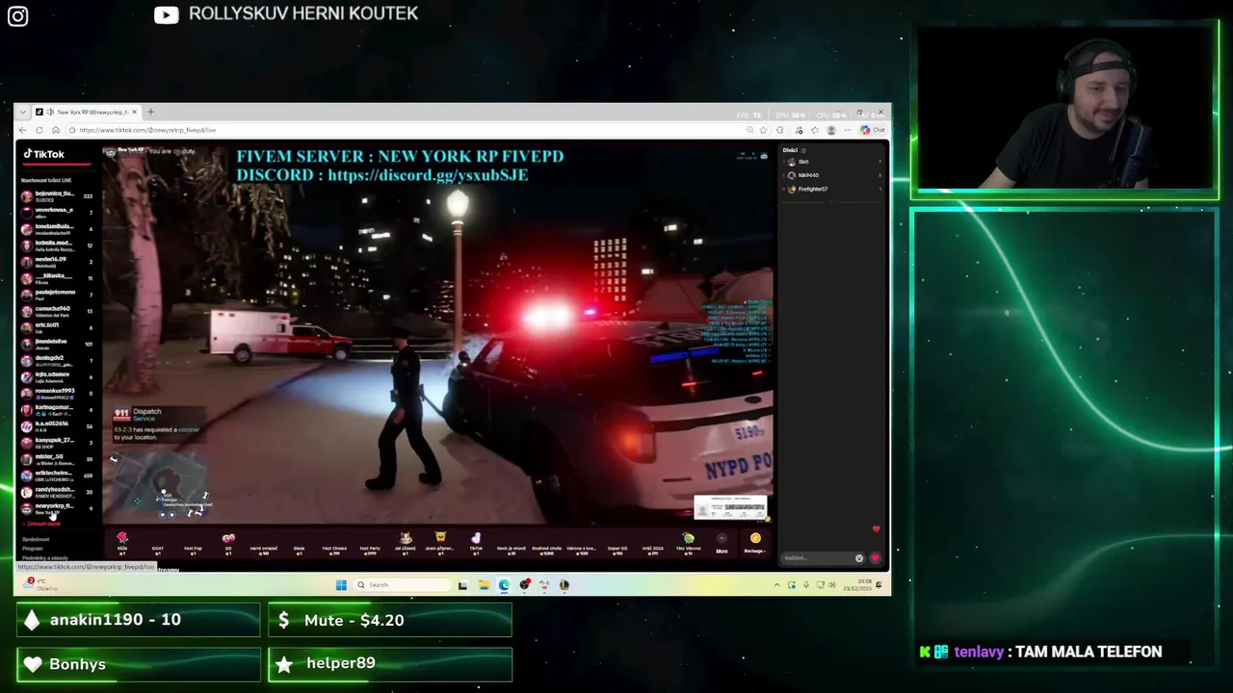Screen dimensions: 1233x693
Task: Expand list with Zobrazit méně toggle
Action: (43, 524)
